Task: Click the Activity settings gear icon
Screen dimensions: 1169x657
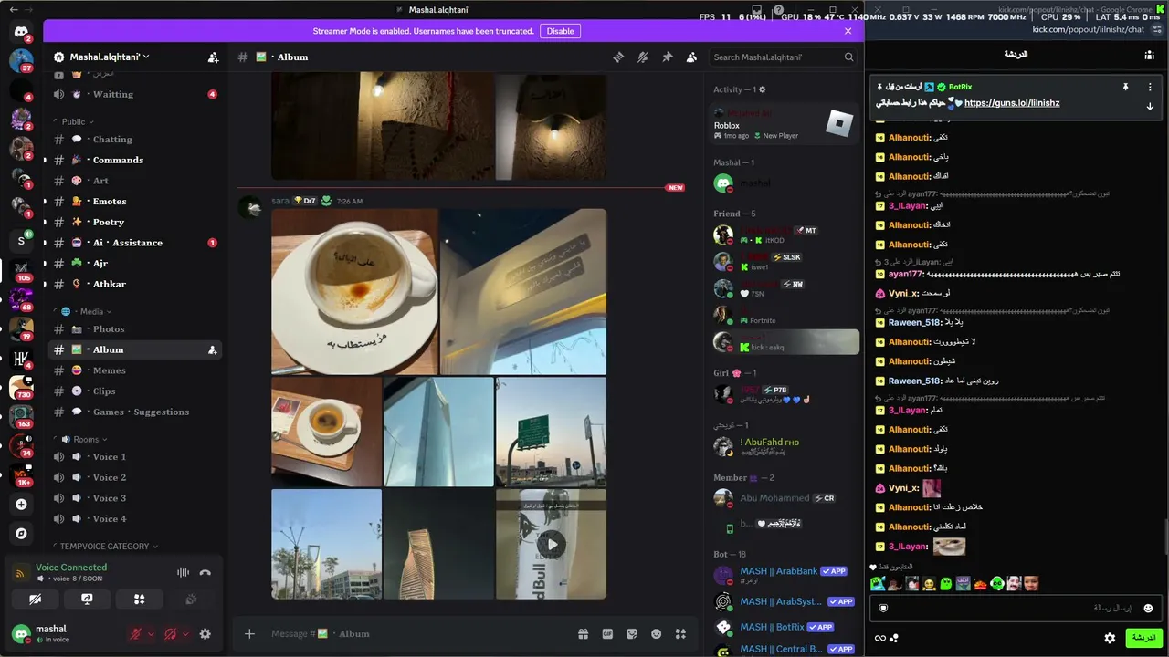Action: pyautogui.click(x=763, y=89)
